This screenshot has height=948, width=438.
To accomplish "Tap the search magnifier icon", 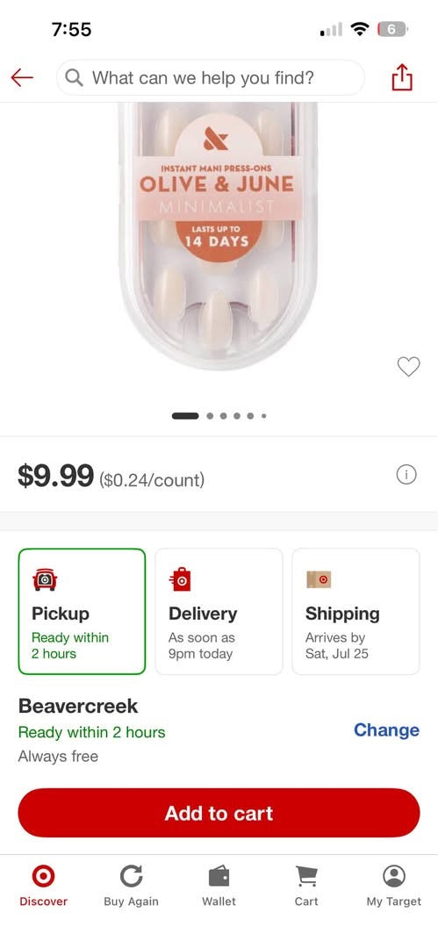I will point(74,78).
